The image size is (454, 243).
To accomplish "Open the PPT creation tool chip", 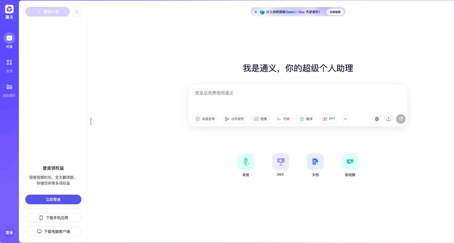I will [328, 119].
